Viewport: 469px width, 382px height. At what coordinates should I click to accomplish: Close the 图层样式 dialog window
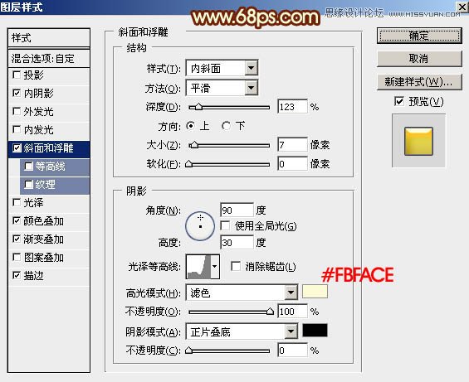(x=462, y=7)
